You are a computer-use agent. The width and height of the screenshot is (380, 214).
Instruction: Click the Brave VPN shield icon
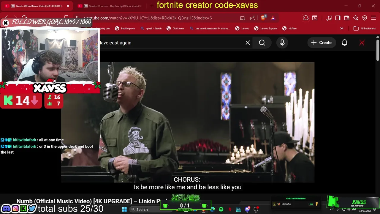pos(365,18)
